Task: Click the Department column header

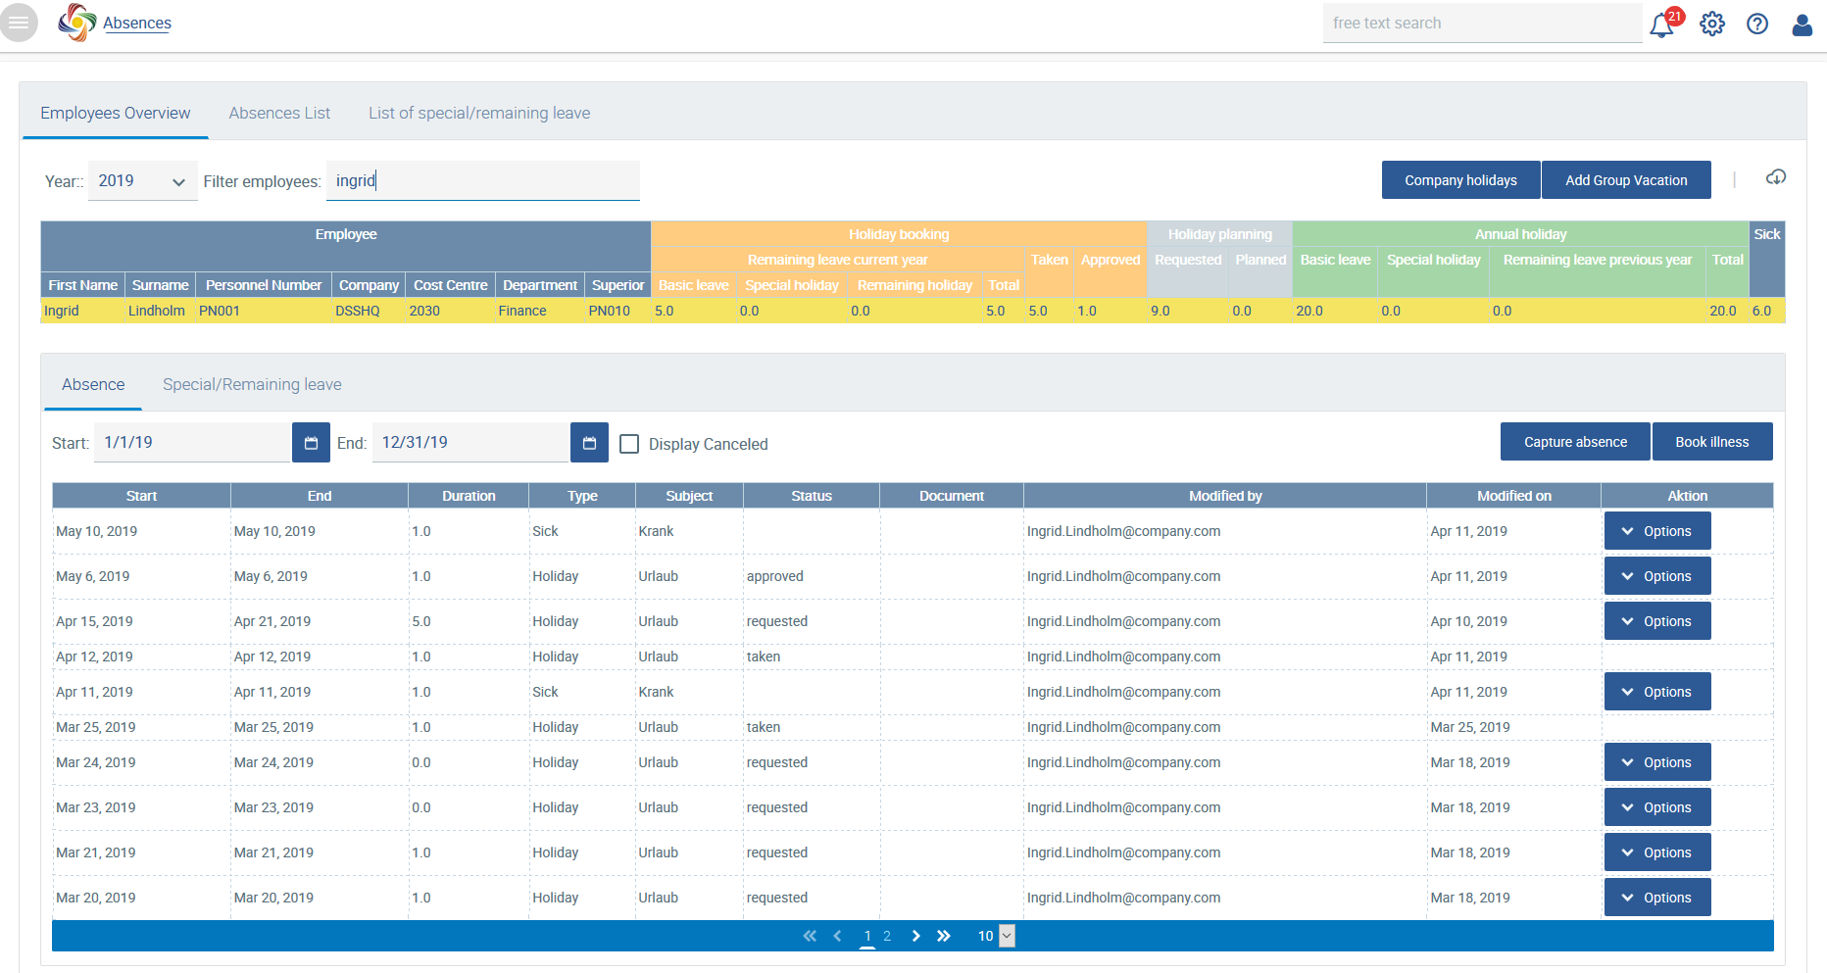Action: tap(540, 285)
